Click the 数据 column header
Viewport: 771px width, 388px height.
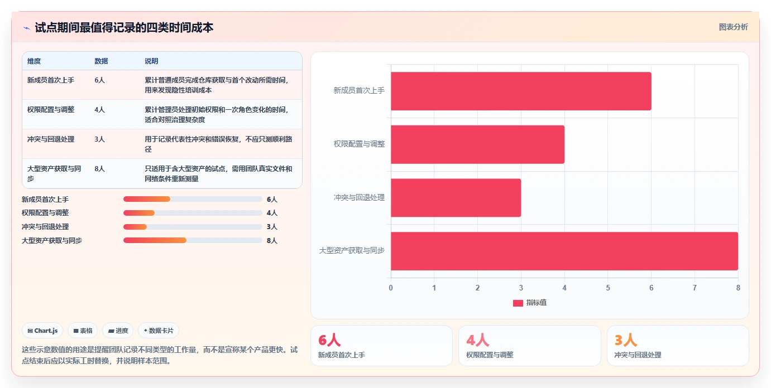tap(102, 61)
